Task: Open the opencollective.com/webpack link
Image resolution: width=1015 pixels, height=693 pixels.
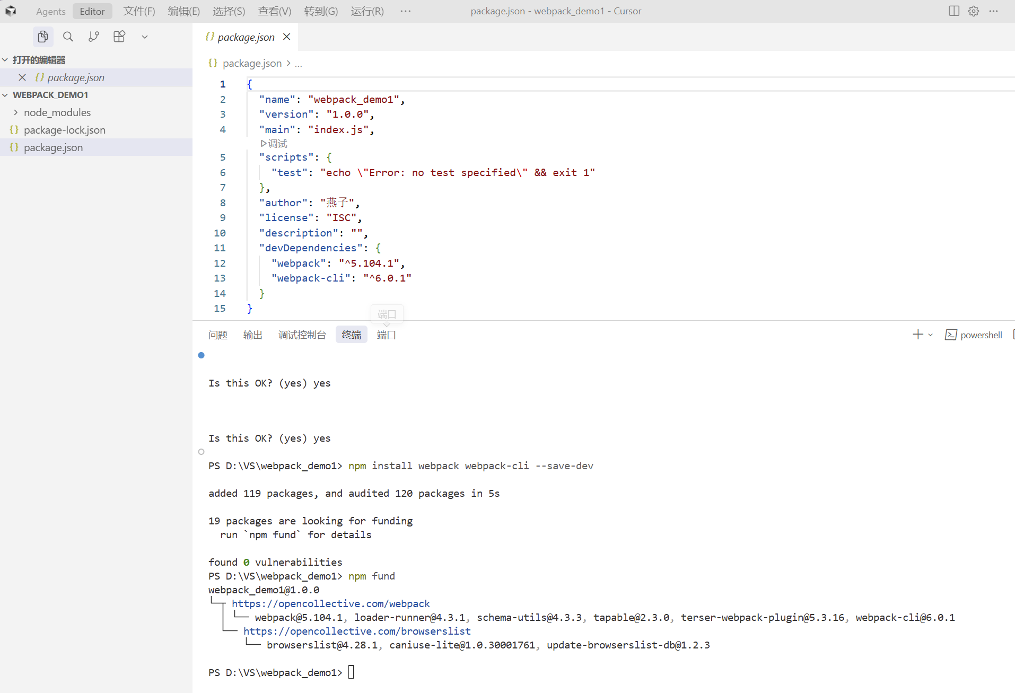Action: point(330,603)
